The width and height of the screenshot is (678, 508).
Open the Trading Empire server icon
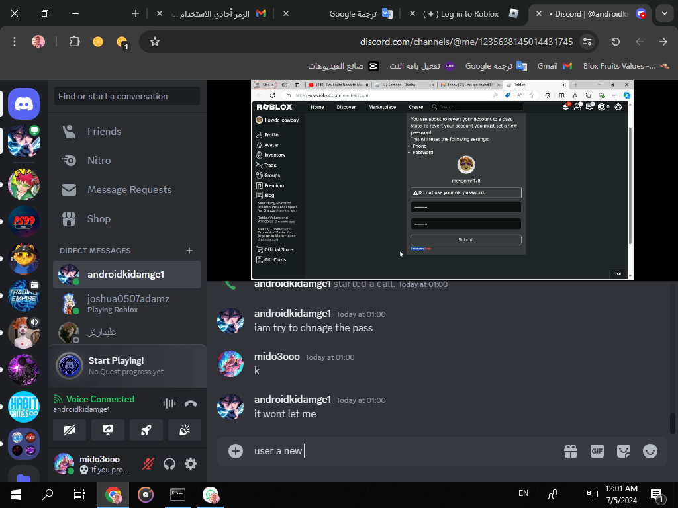click(x=24, y=296)
